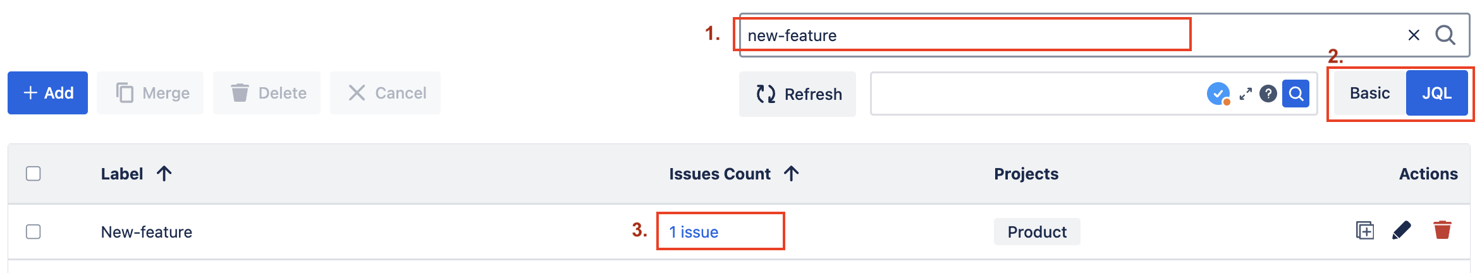
Task: Expand the JQL editor with arrows icon
Action: 1246,94
